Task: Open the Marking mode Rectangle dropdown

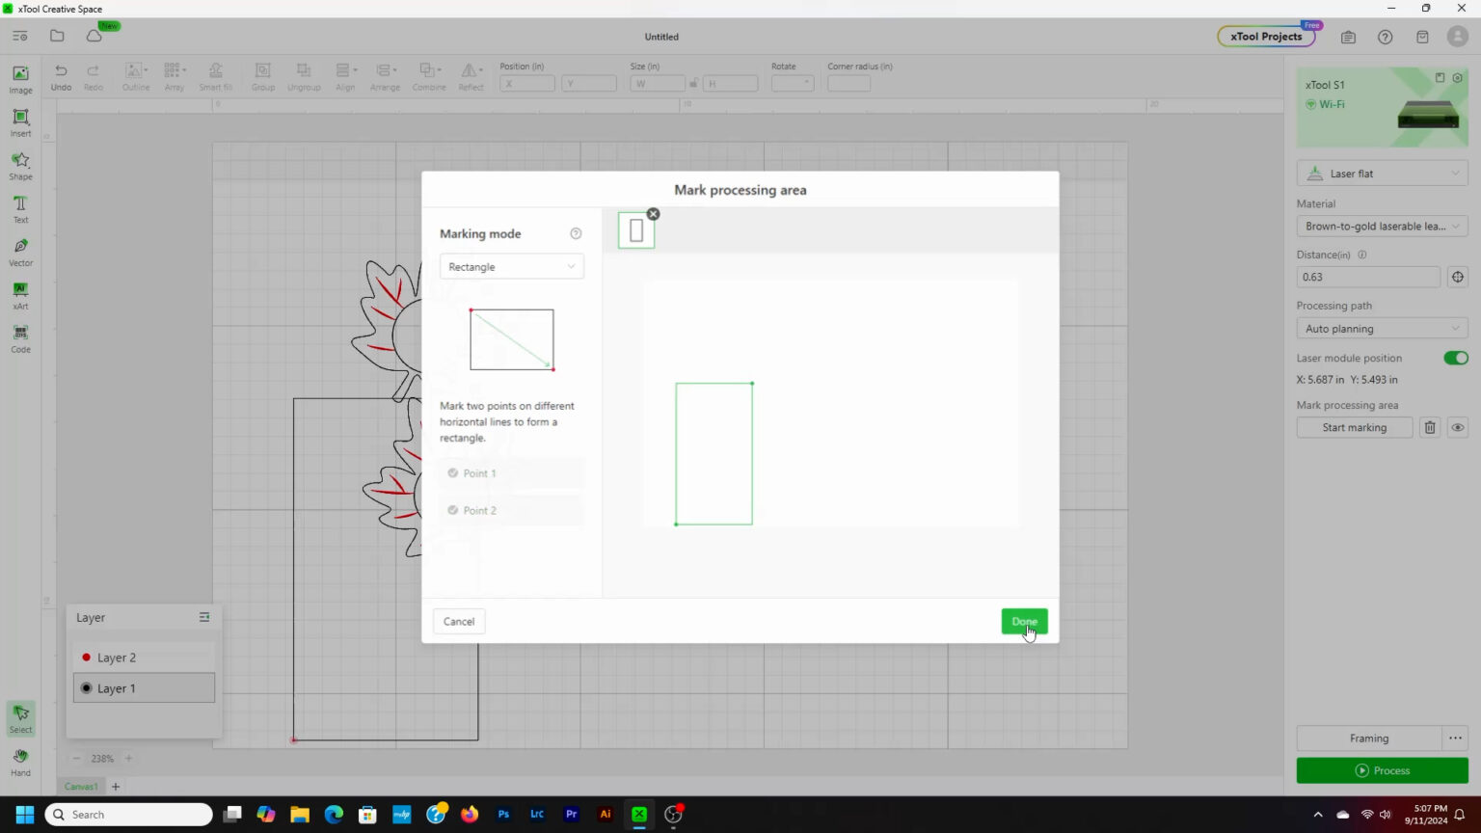Action: 511,267
